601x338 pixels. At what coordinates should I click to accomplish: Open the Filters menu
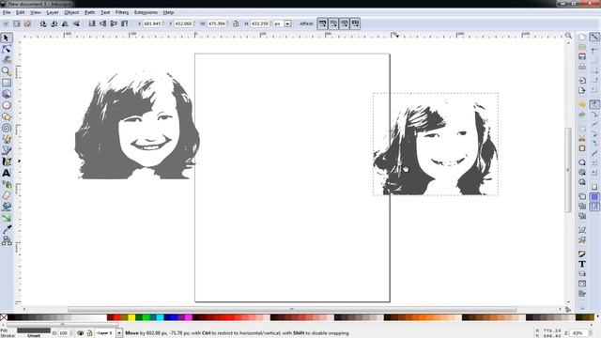pos(122,12)
